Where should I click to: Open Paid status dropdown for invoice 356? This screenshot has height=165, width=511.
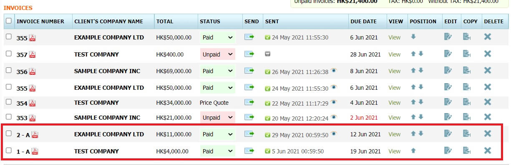pos(218,71)
